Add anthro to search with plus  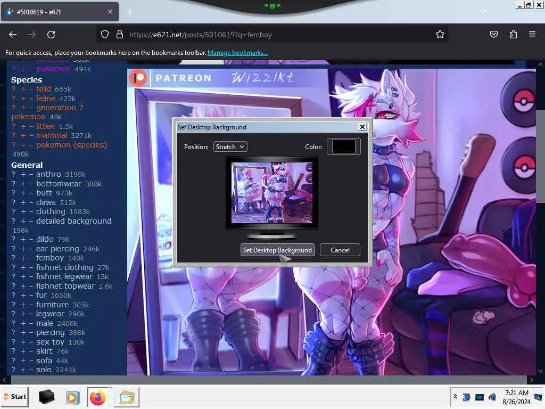23,174
